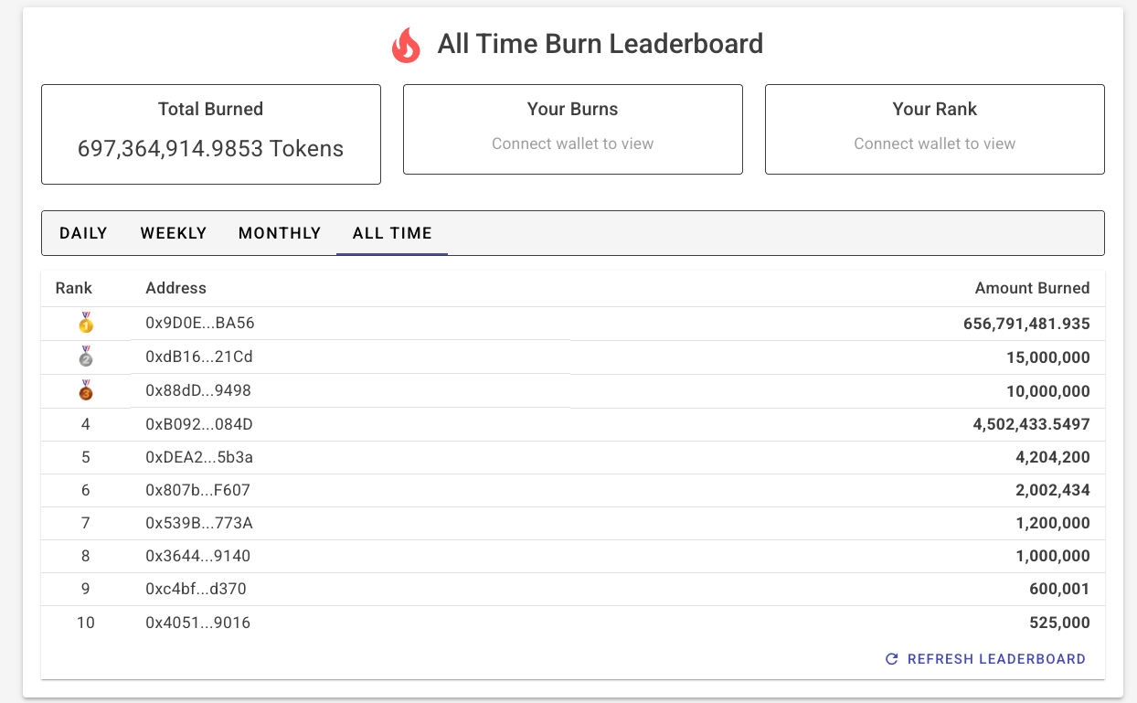Switch to the Weekly tab

click(x=174, y=233)
